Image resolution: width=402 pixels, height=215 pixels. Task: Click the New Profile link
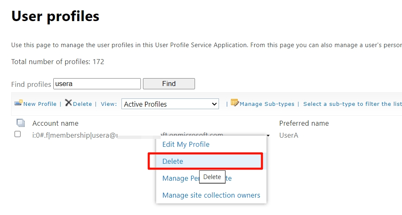[40, 104]
